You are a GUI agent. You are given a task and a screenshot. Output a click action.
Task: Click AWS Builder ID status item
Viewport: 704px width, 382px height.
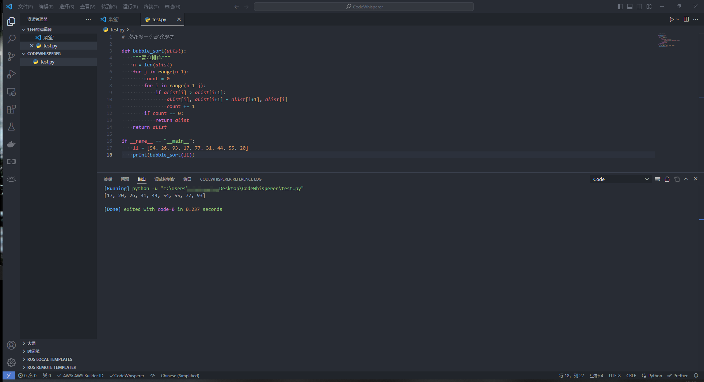click(80, 375)
